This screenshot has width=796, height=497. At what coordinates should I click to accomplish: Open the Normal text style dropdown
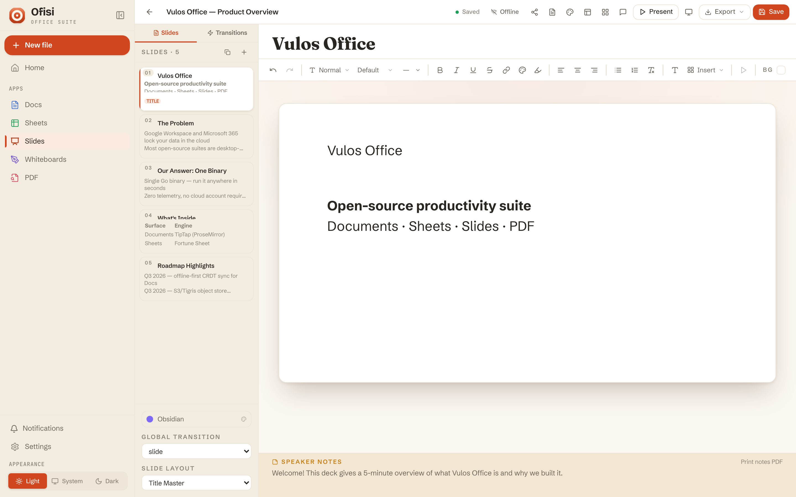coord(329,70)
